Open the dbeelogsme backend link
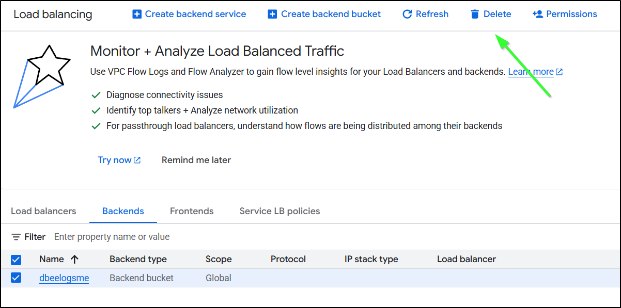This screenshot has width=621, height=308. (x=64, y=278)
